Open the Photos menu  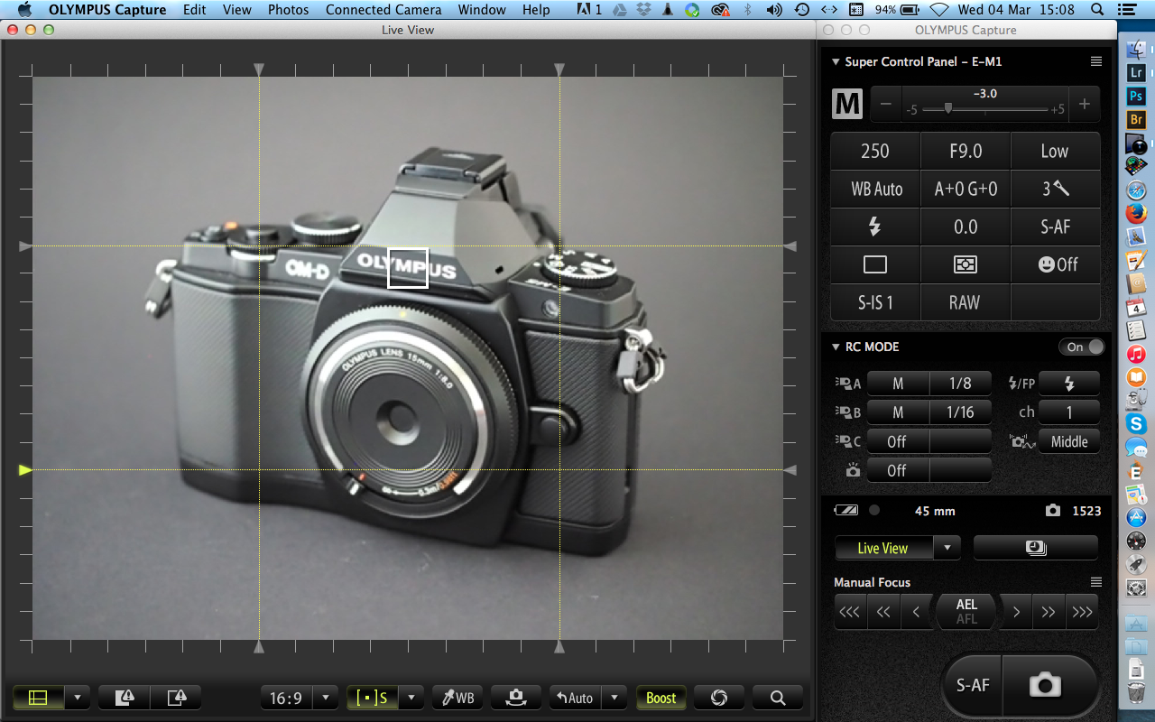[288, 10]
